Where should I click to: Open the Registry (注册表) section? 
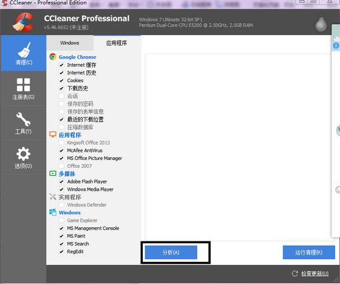click(23, 88)
